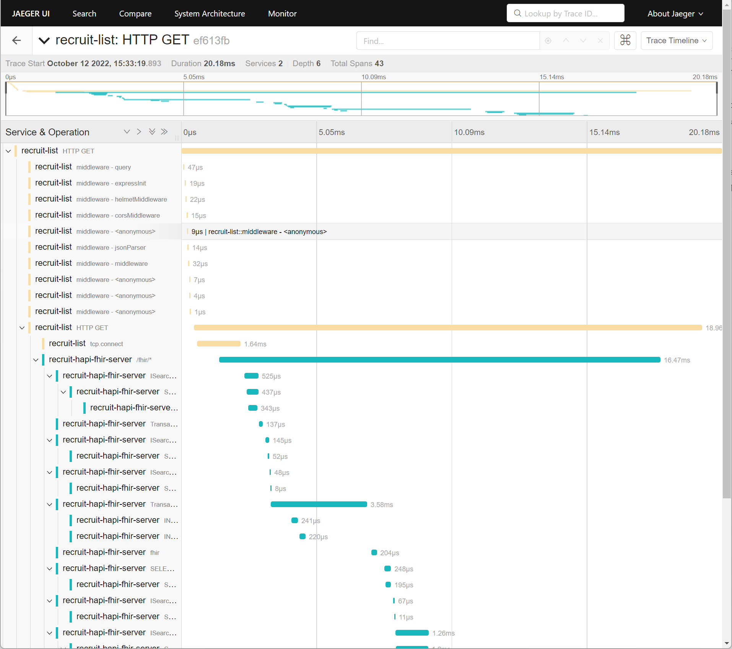Click Total Spans 43 label
Screen dimensions: 732x649
[357, 63]
